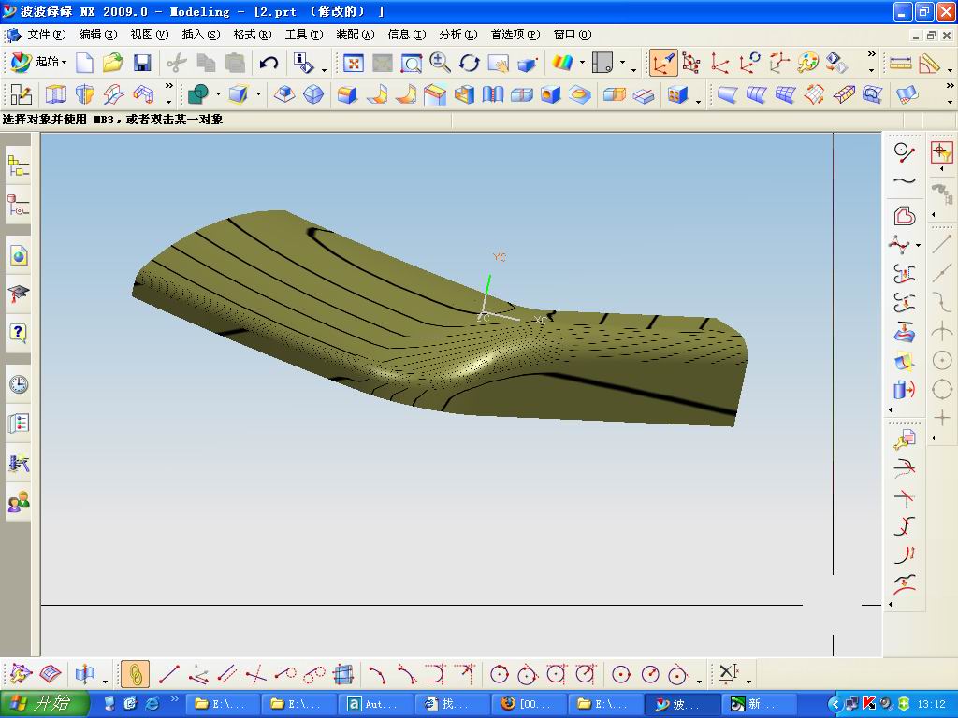Click the shaded rainbow rendering style icon

pyautogui.click(x=562, y=63)
